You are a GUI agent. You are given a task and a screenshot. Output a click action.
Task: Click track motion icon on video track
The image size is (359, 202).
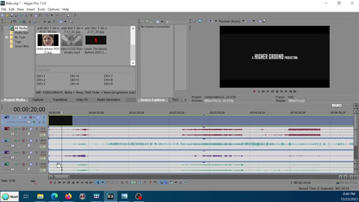coord(19,117)
